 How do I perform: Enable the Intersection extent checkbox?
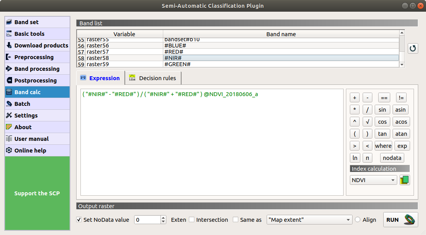click(x=192, y=220)
